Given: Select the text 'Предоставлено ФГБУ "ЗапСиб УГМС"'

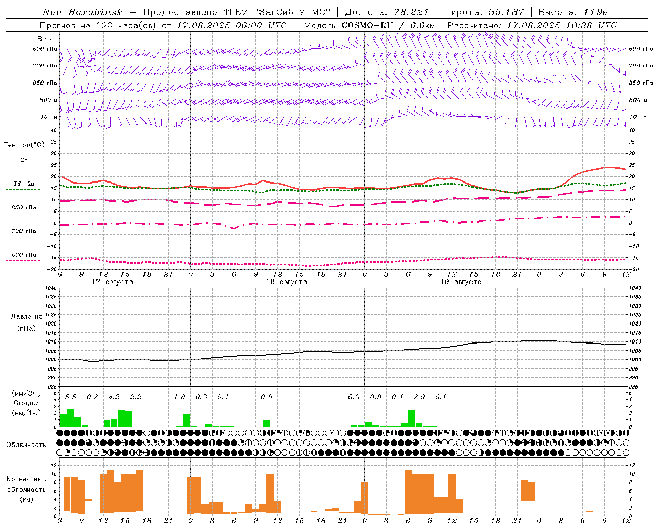Looking at the screenshot, I should pyautogui.click(x=237, y=12).
